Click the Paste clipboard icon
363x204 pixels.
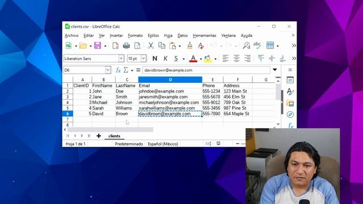tap(172, 45)
